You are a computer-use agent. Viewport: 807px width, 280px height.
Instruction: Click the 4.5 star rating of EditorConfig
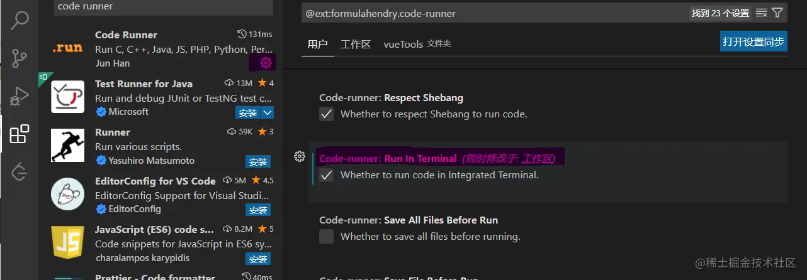(x=262, y=181)
